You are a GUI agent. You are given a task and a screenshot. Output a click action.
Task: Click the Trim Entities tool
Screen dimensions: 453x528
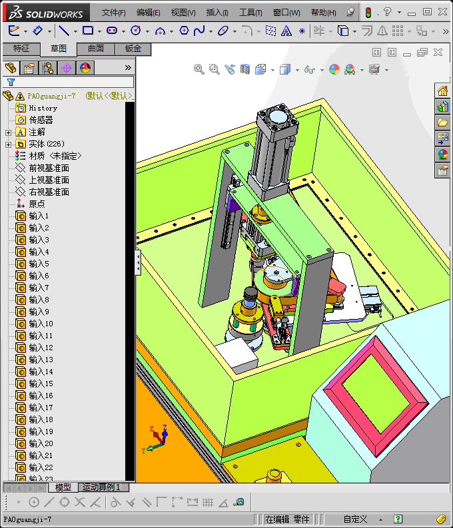[x=318, y=31]
